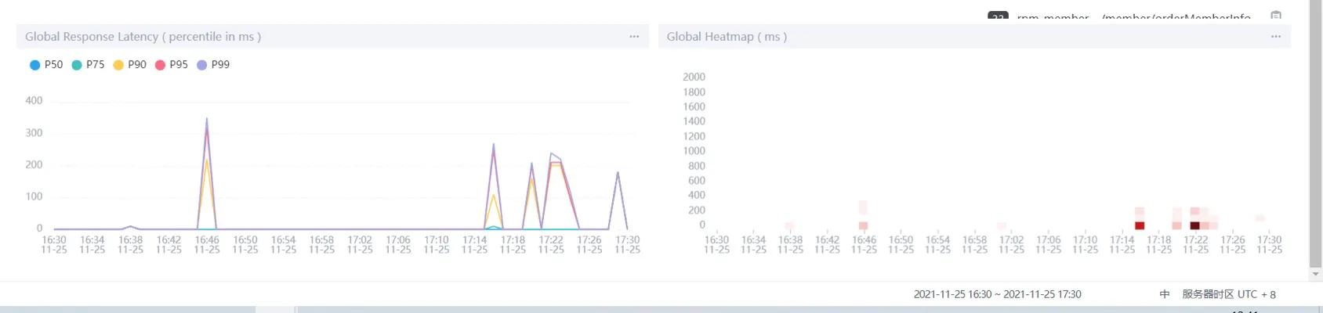Viewport: 1323px width, 313px height.
Task: Open the Global Response Latency panel options menu
Action: [634, 37]
